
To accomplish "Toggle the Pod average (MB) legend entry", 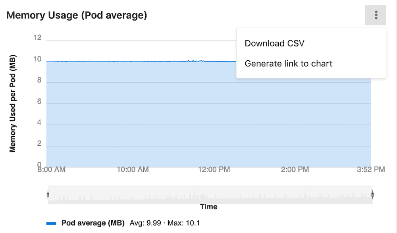I will (93, 223).
